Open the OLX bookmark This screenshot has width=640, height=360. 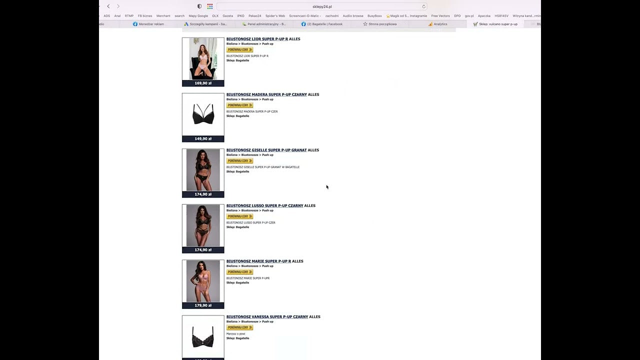[215, 16]
